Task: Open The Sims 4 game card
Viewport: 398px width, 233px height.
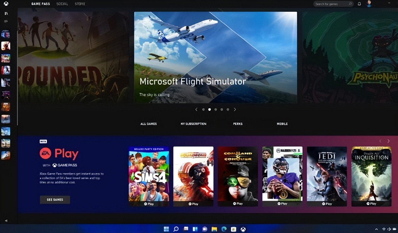Action: [149, 176]
